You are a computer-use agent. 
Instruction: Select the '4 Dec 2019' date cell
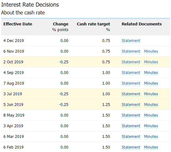(x=13, y=41)
